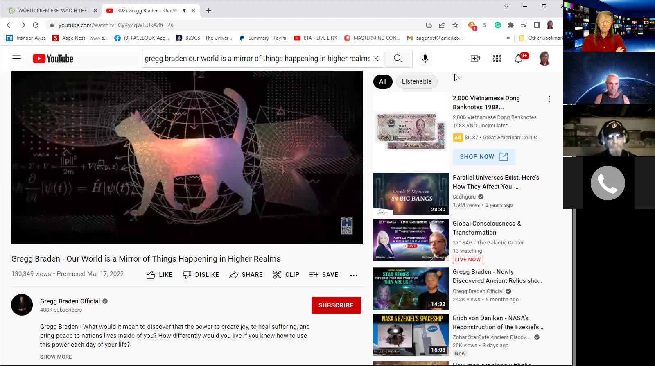Select the All filter chip
This screenshot has height=366, width=655.
coord(383,81)
